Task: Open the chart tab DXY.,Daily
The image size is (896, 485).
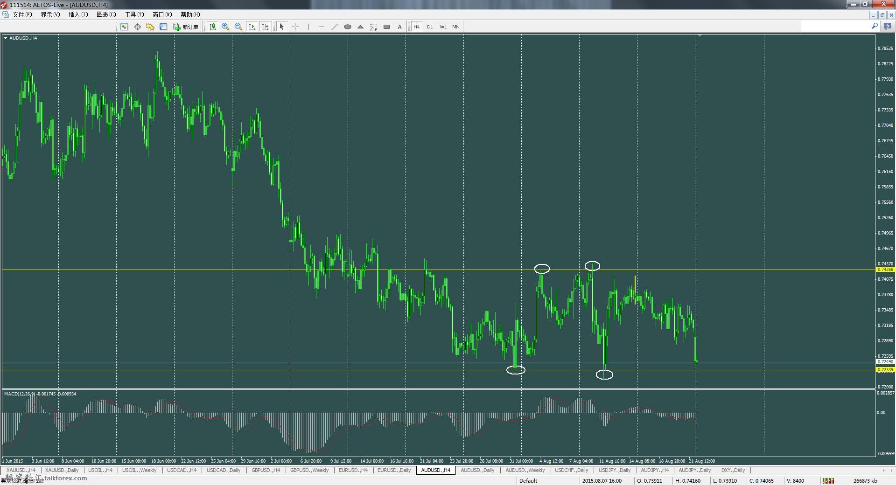Action: click(733, 470)
